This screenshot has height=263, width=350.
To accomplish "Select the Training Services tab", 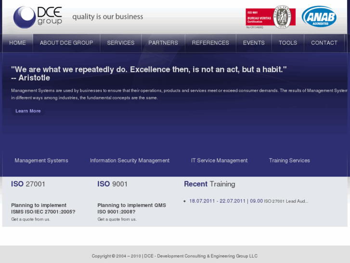I will point(289,161).
